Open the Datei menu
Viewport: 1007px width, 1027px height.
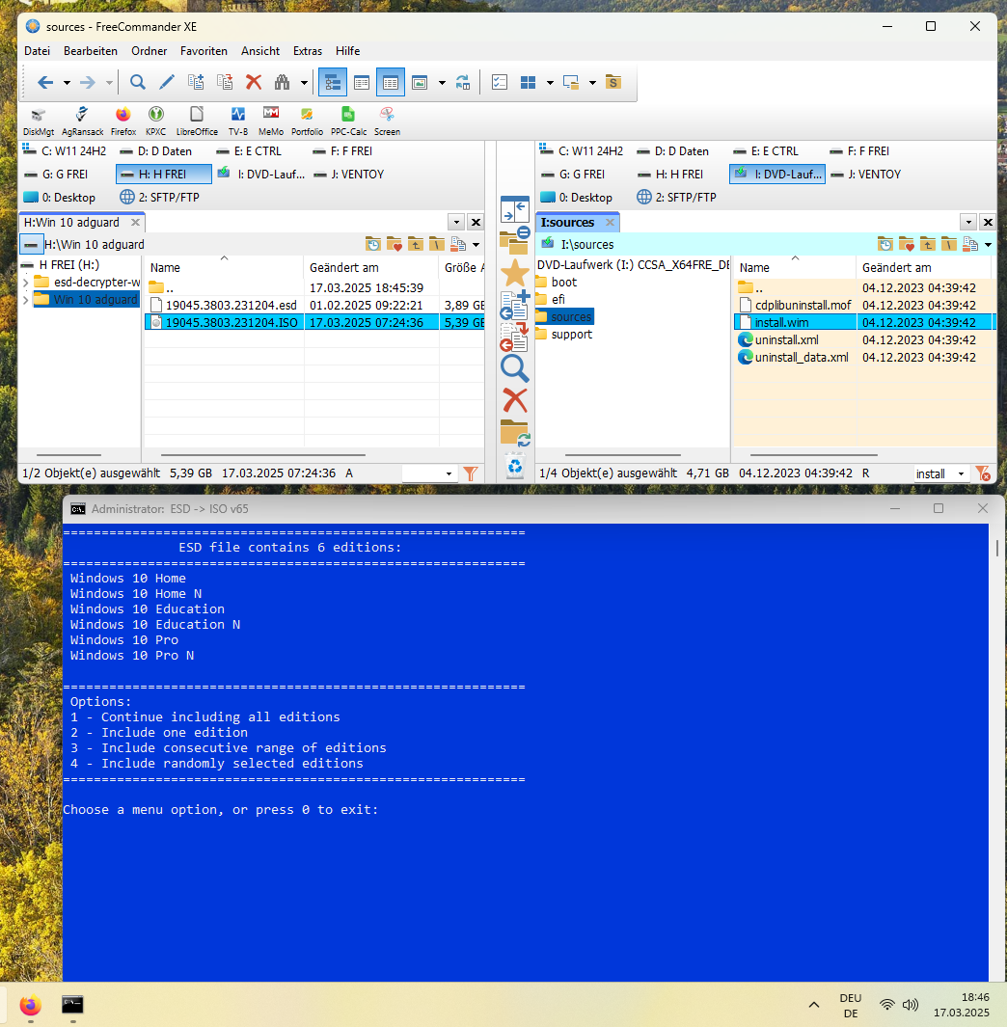[x=38, y=50]
